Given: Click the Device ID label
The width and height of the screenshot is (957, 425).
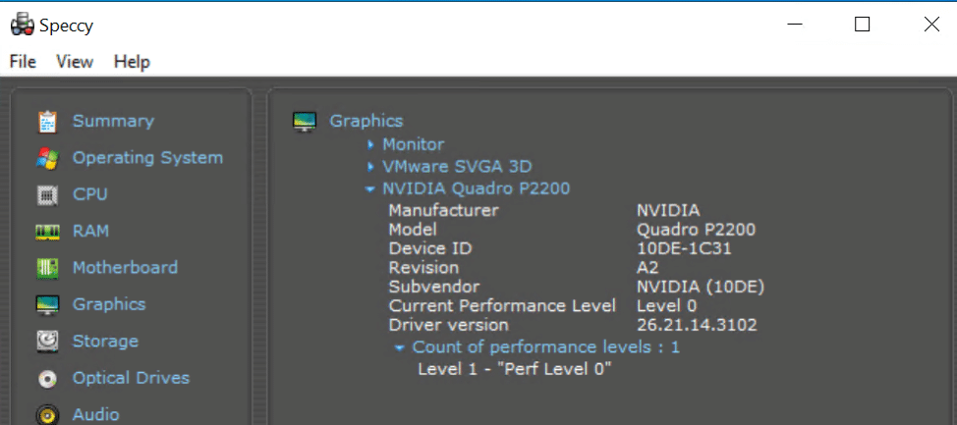Looking at the screenshot, I should pos(430,248).
